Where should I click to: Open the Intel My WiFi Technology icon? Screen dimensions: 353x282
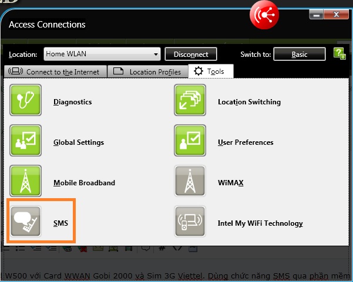click(x=190, y=222)
